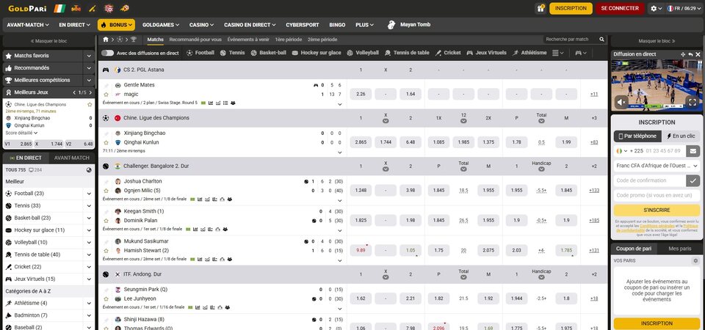Click the Recherche par match search field

point(571,40)
